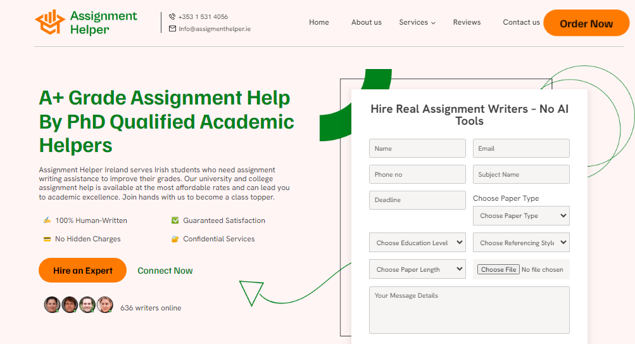
Task: Go to the About us page
Action: click(x=366, y=22)
